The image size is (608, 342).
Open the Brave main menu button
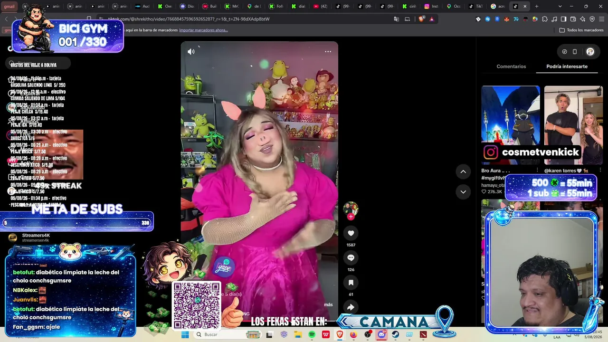(601, 19)
